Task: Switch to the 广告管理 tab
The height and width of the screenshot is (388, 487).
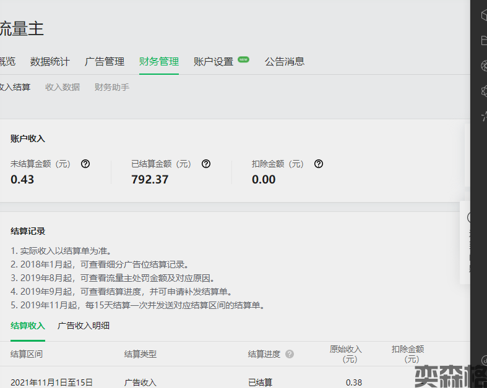Action: tap(105, 62)
